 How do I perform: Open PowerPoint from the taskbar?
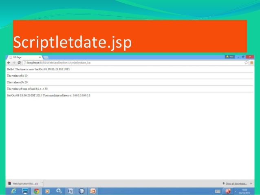93,191
